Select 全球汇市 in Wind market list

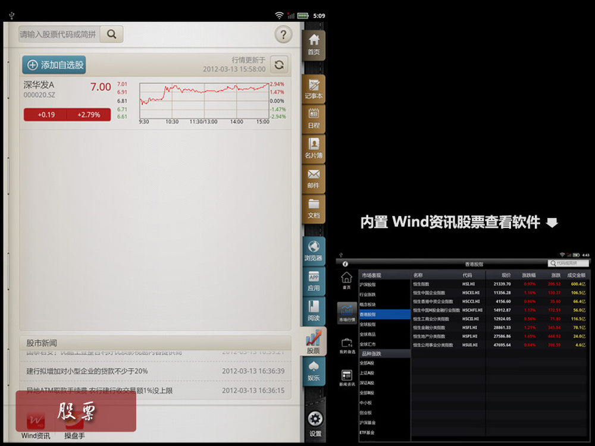coord(367,344)
